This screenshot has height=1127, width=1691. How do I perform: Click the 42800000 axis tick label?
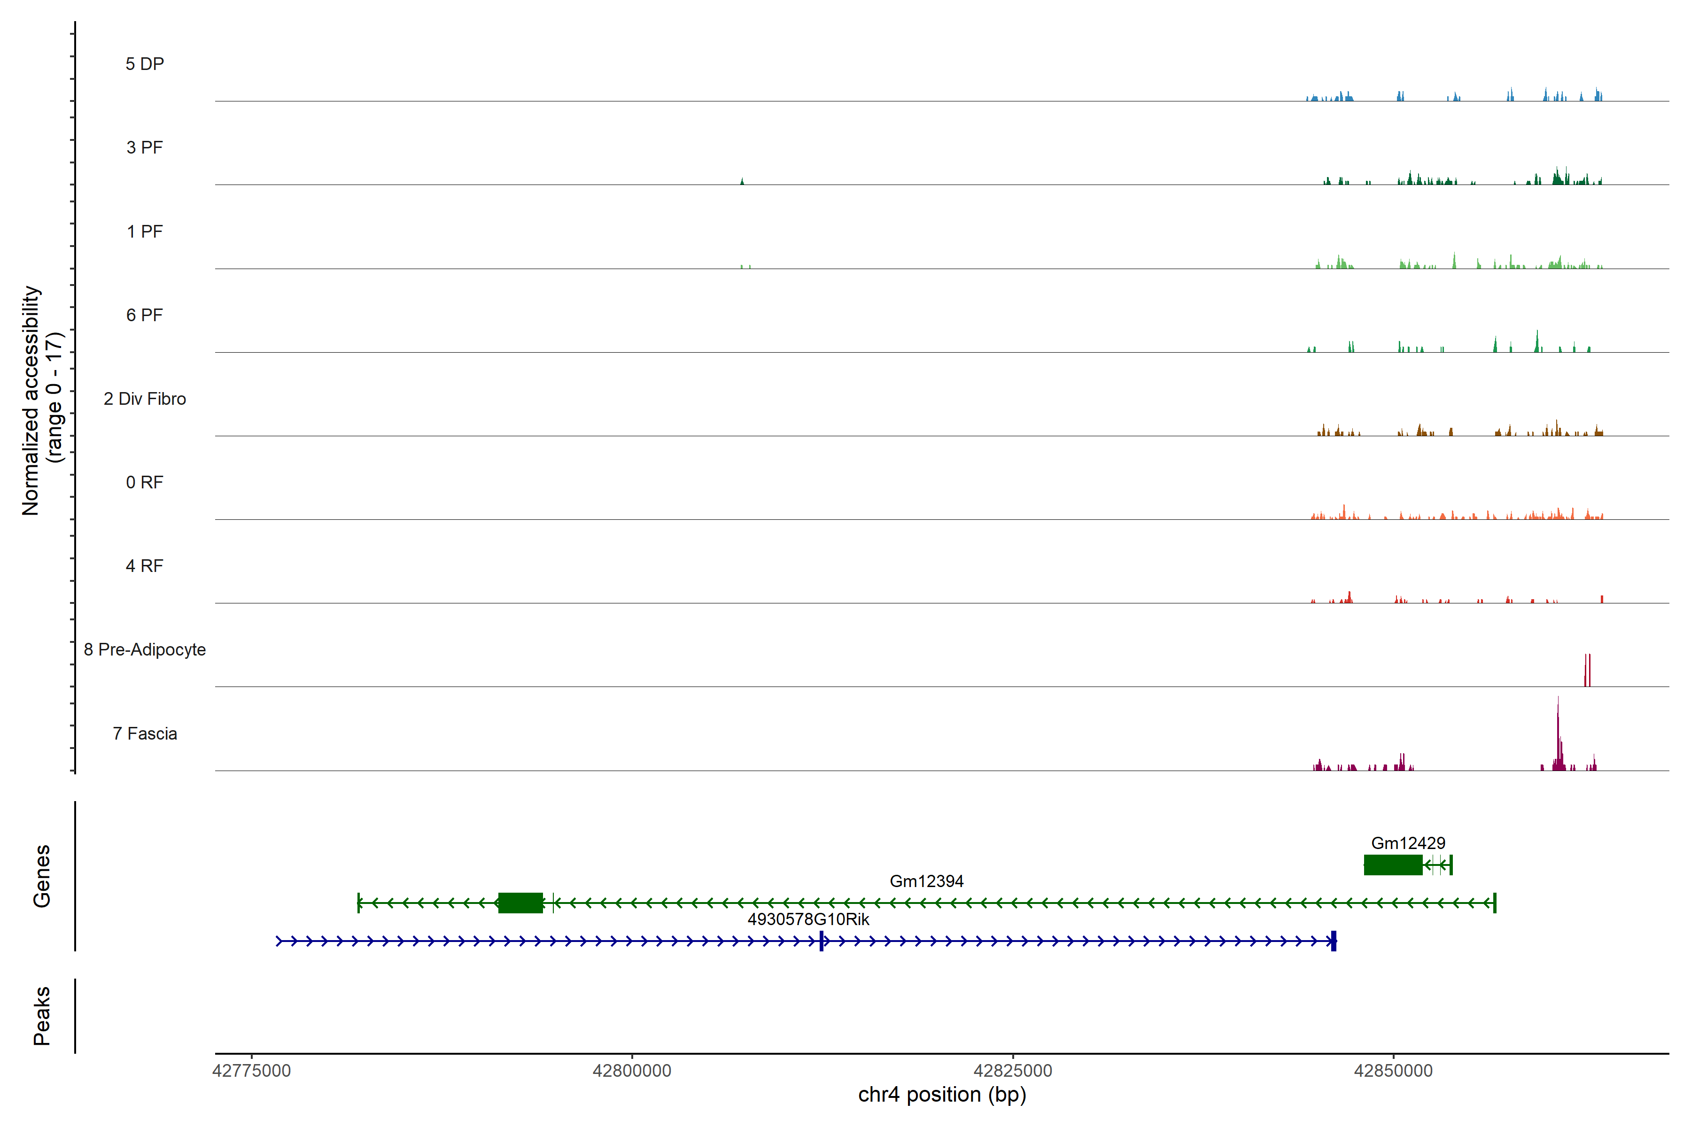pyautogui.click(x=632, y=1071)
